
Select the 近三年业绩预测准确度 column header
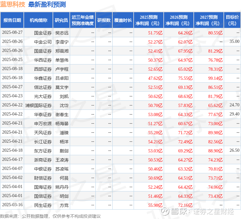pyautogui.click(x=83, y=20)
